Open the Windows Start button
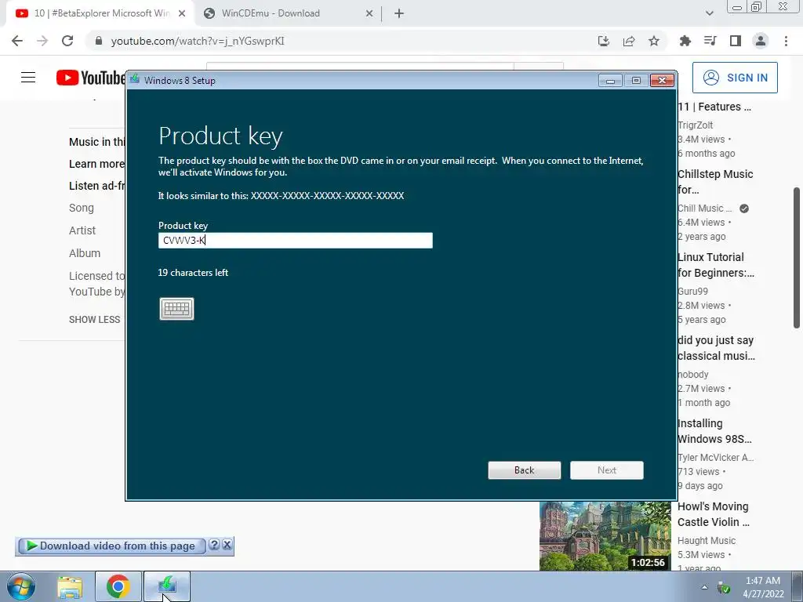Screen dimensions: 803x602 tap(21, 586)
